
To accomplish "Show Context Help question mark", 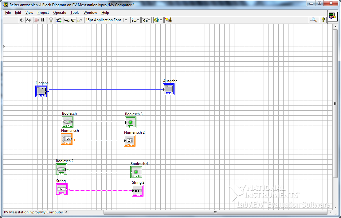I will [x=323, y=20].
